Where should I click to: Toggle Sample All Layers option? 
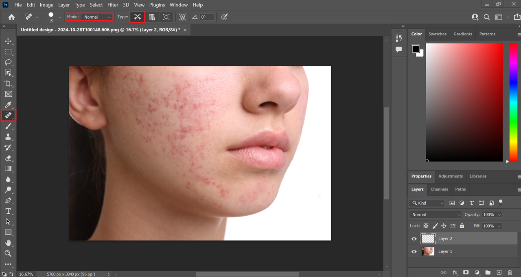(x=182, y=17)
